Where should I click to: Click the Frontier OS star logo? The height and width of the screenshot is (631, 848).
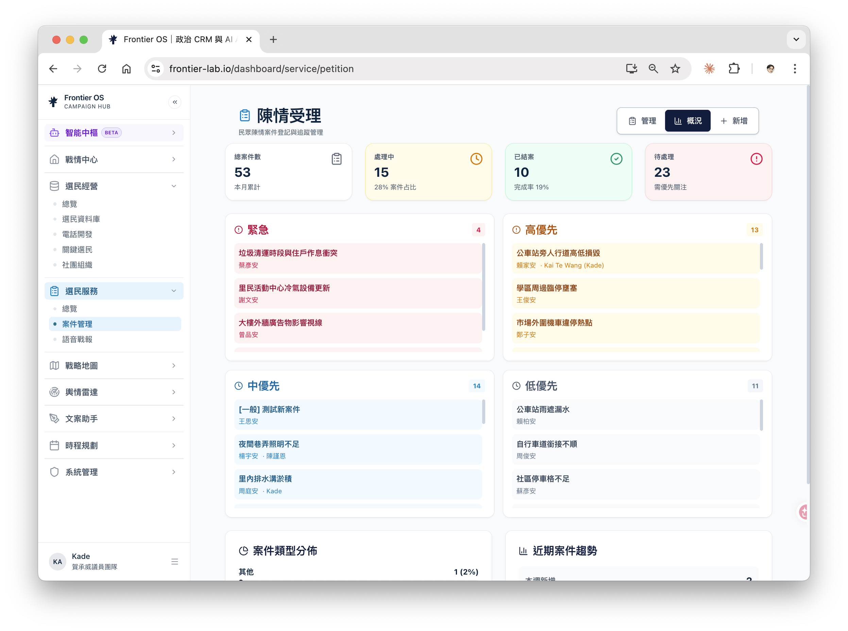pos(53,102)
